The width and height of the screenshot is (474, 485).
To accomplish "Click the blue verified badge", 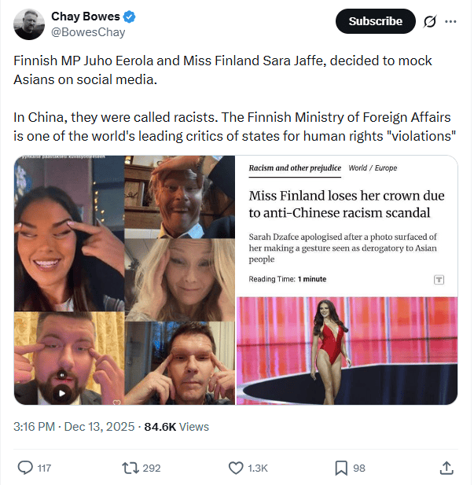I will (130, 17).
